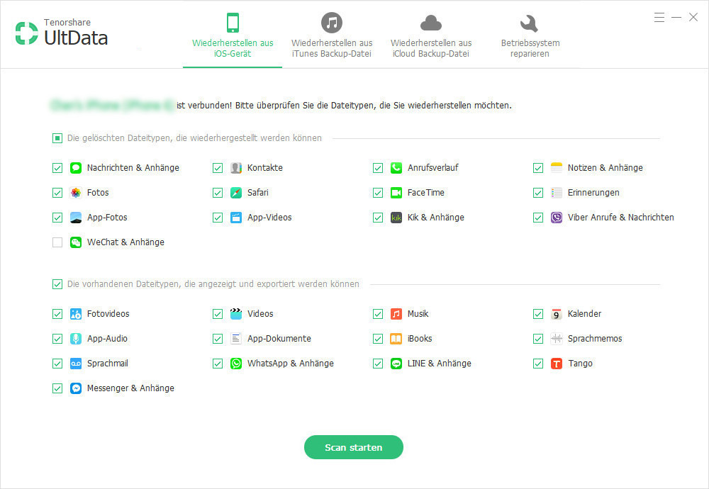Image resolution: width=709 pixels, height=489 pixels.
Task: Uncheck the Sprachmail checkbox
Action: [57, 364]
